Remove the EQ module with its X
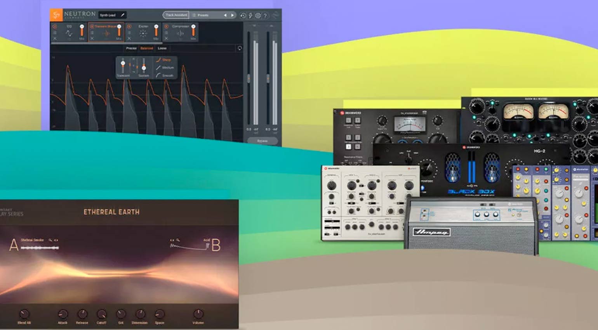Image resolution: width=598 pixels, height=330 pixels. coord(55,38)
